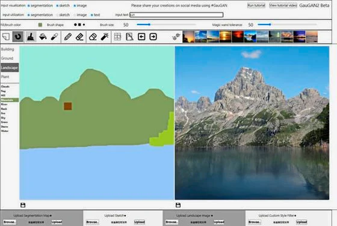Image resolution: width=337 pixels, height=226 pixels.
Task: Click the left-arrow copy icon
Action: (x=141, y=37)
